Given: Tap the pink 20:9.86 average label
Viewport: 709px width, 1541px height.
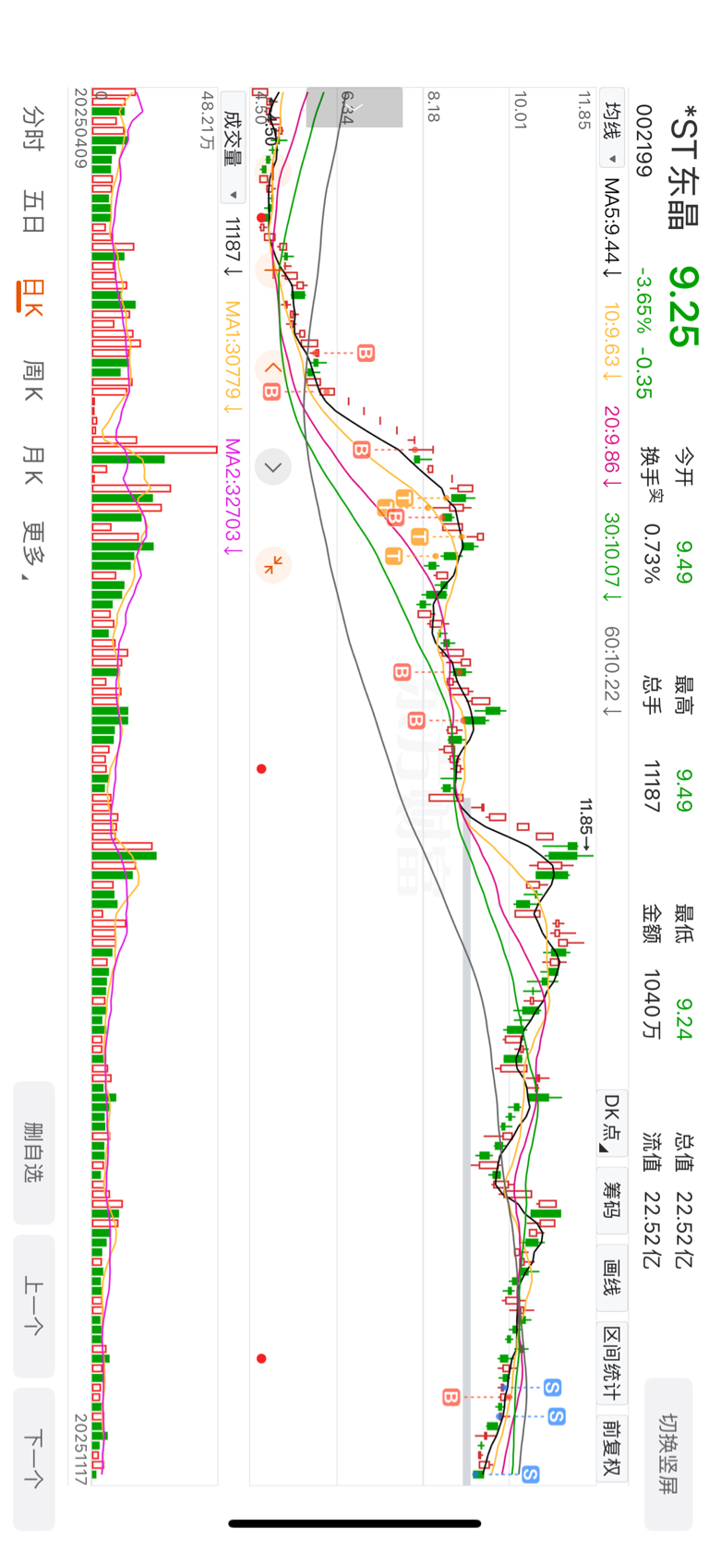Looking at the screenshot, I should pos(612,447).
